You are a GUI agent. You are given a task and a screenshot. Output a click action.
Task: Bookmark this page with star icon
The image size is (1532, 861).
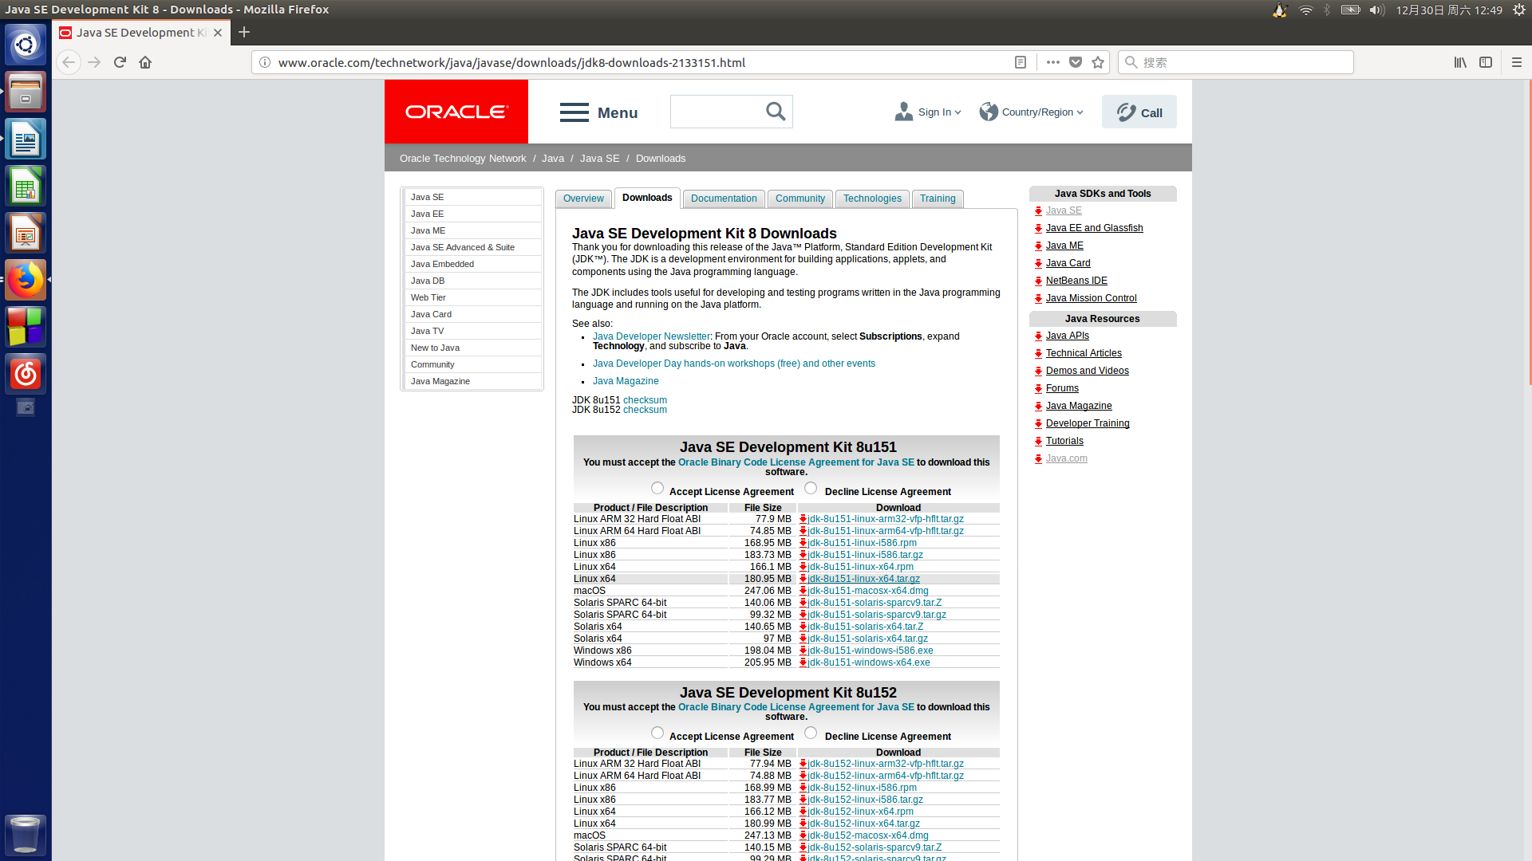tap(1098, 62)
